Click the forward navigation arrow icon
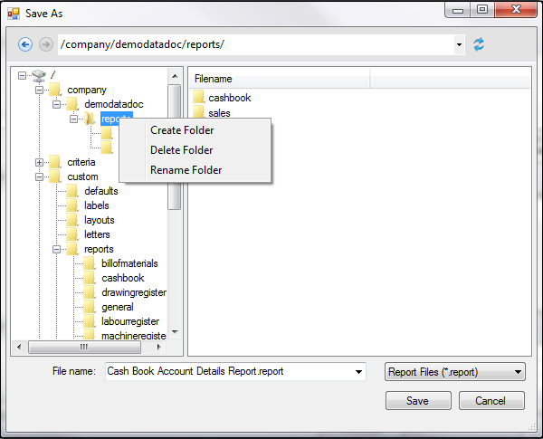The height and width of the screenshot is (439, 543). [x=45, y=44]
